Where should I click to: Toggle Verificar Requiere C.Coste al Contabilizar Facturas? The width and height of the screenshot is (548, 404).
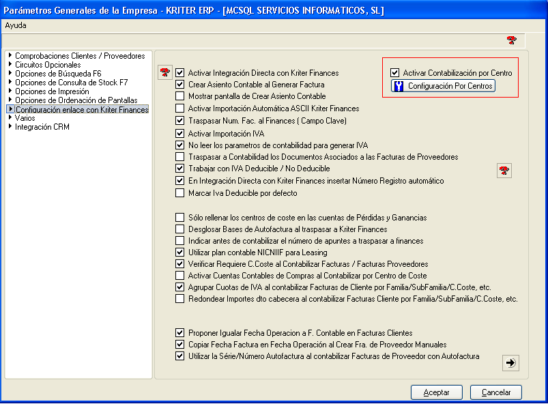coord(179,264)
